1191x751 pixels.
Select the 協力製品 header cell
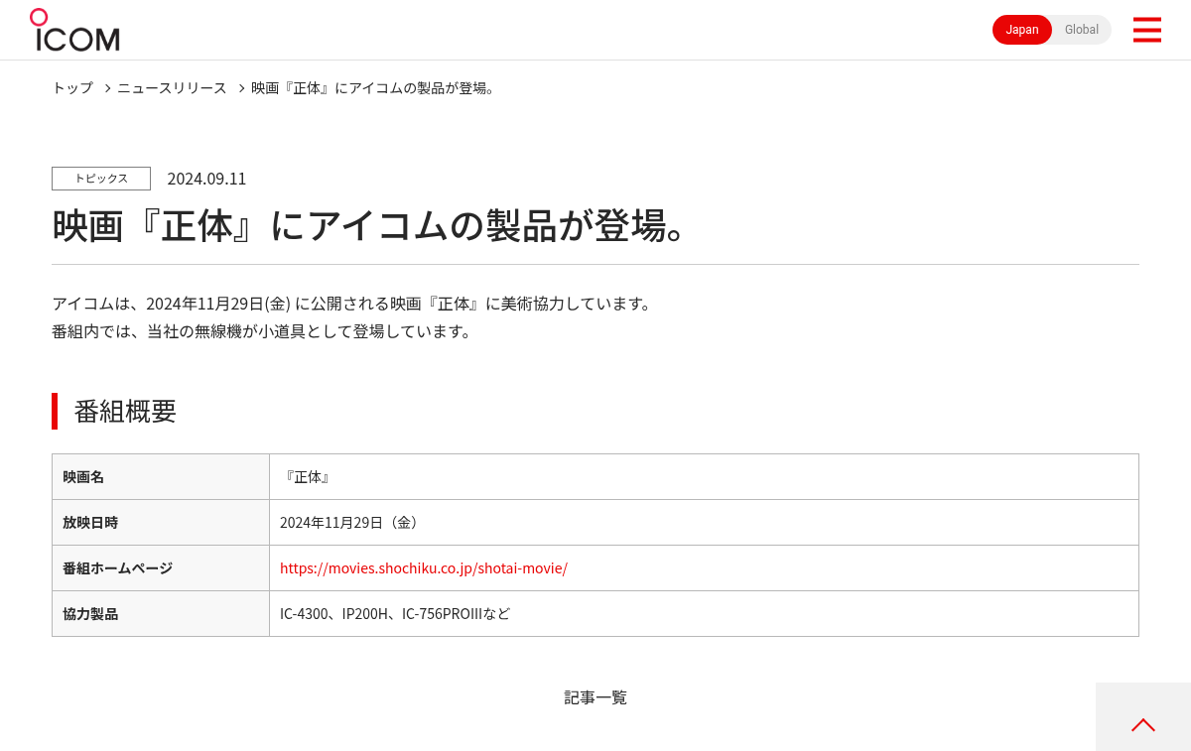161,614
